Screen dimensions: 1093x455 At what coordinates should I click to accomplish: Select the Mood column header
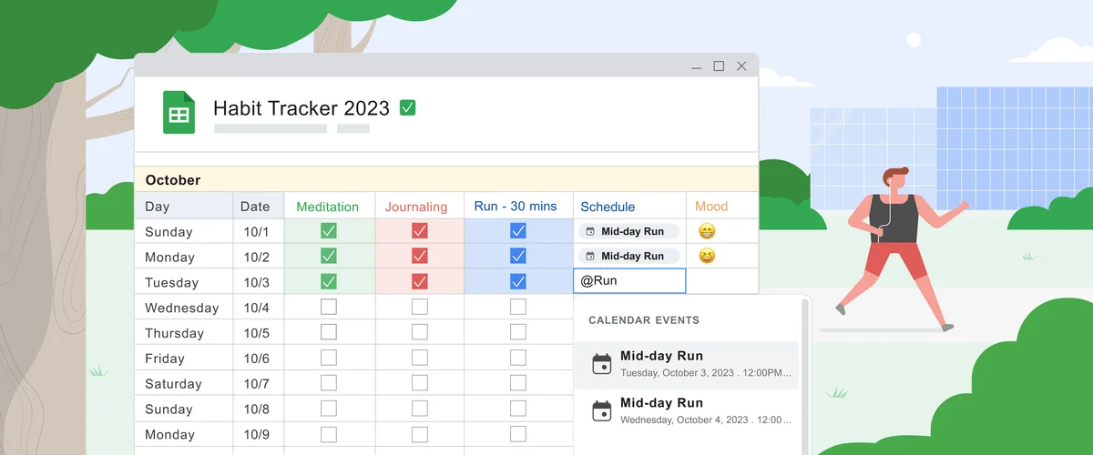(722, 206)
